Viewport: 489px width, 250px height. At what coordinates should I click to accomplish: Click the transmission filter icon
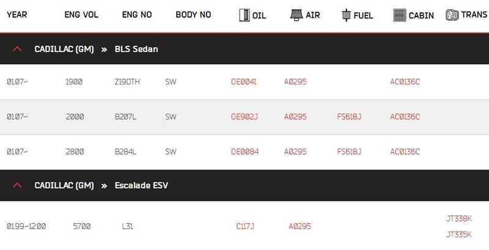(x=452, y=15)
